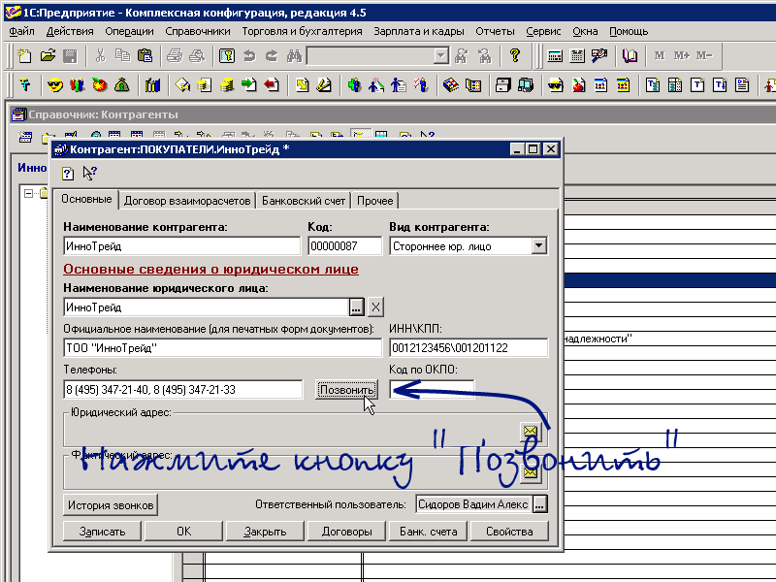Click the ИНН\КПП input field
Screen dimensions: 776x582
click(x=469, y=348)
